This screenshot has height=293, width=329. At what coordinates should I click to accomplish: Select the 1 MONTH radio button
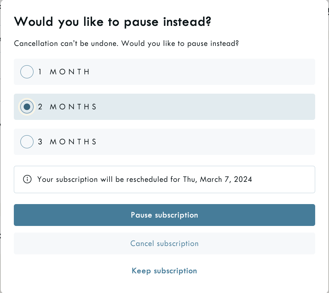coord(27,72)
